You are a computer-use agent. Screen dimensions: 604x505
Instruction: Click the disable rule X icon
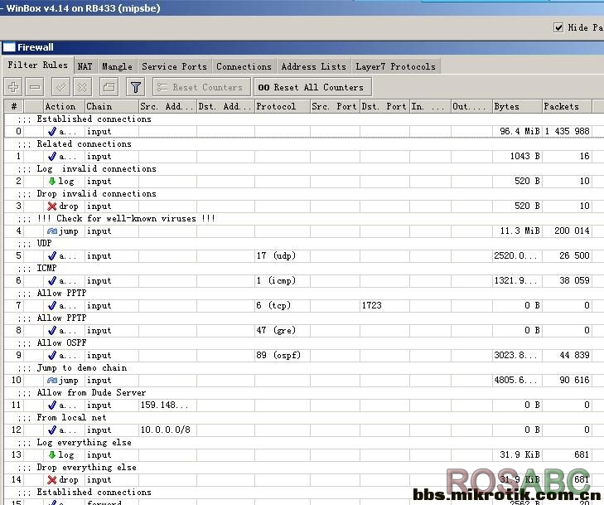coord(82,87)
